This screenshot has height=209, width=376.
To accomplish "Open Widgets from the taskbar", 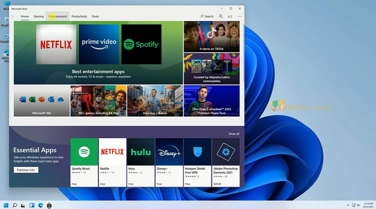I will click(x=32, y=205).
